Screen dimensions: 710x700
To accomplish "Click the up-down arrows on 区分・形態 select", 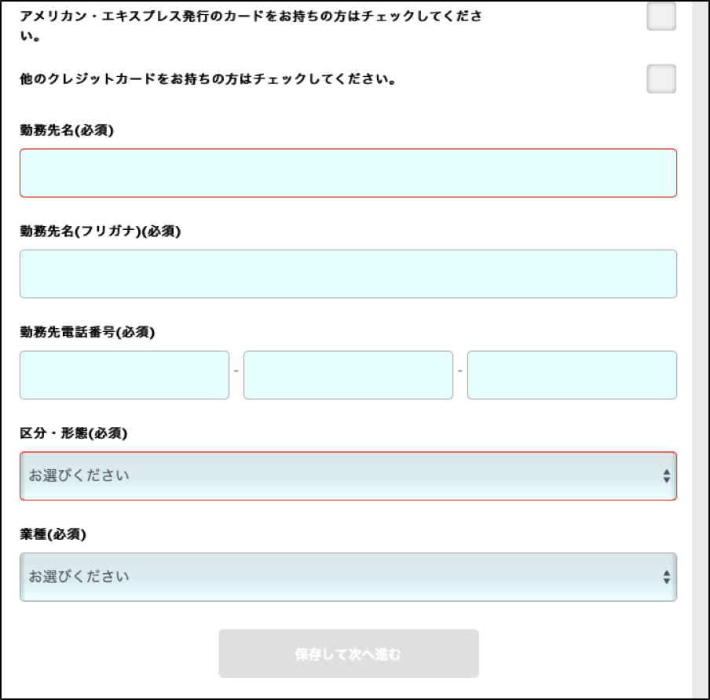I will (667, 476).
